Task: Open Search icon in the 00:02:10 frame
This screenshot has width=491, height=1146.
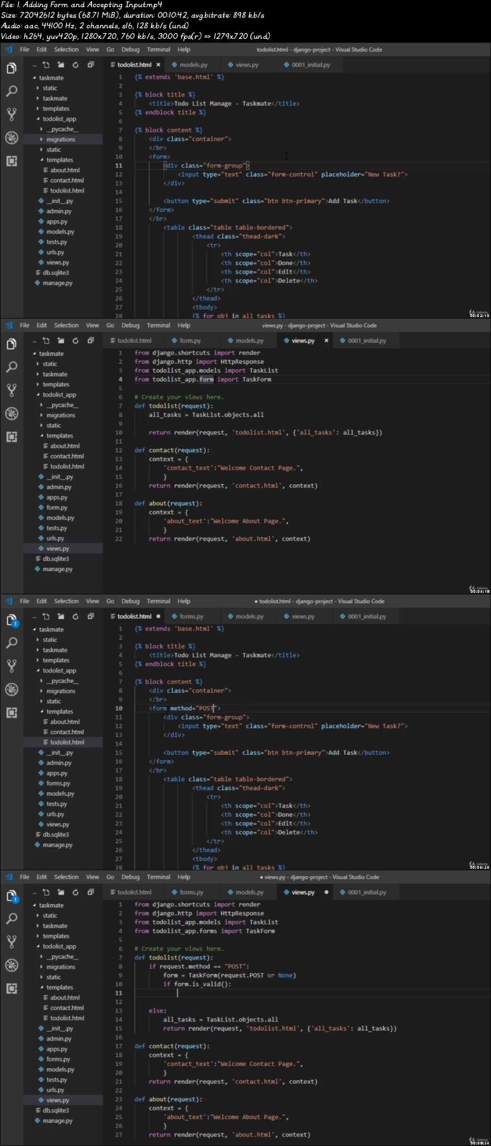Action: [12, 91]
